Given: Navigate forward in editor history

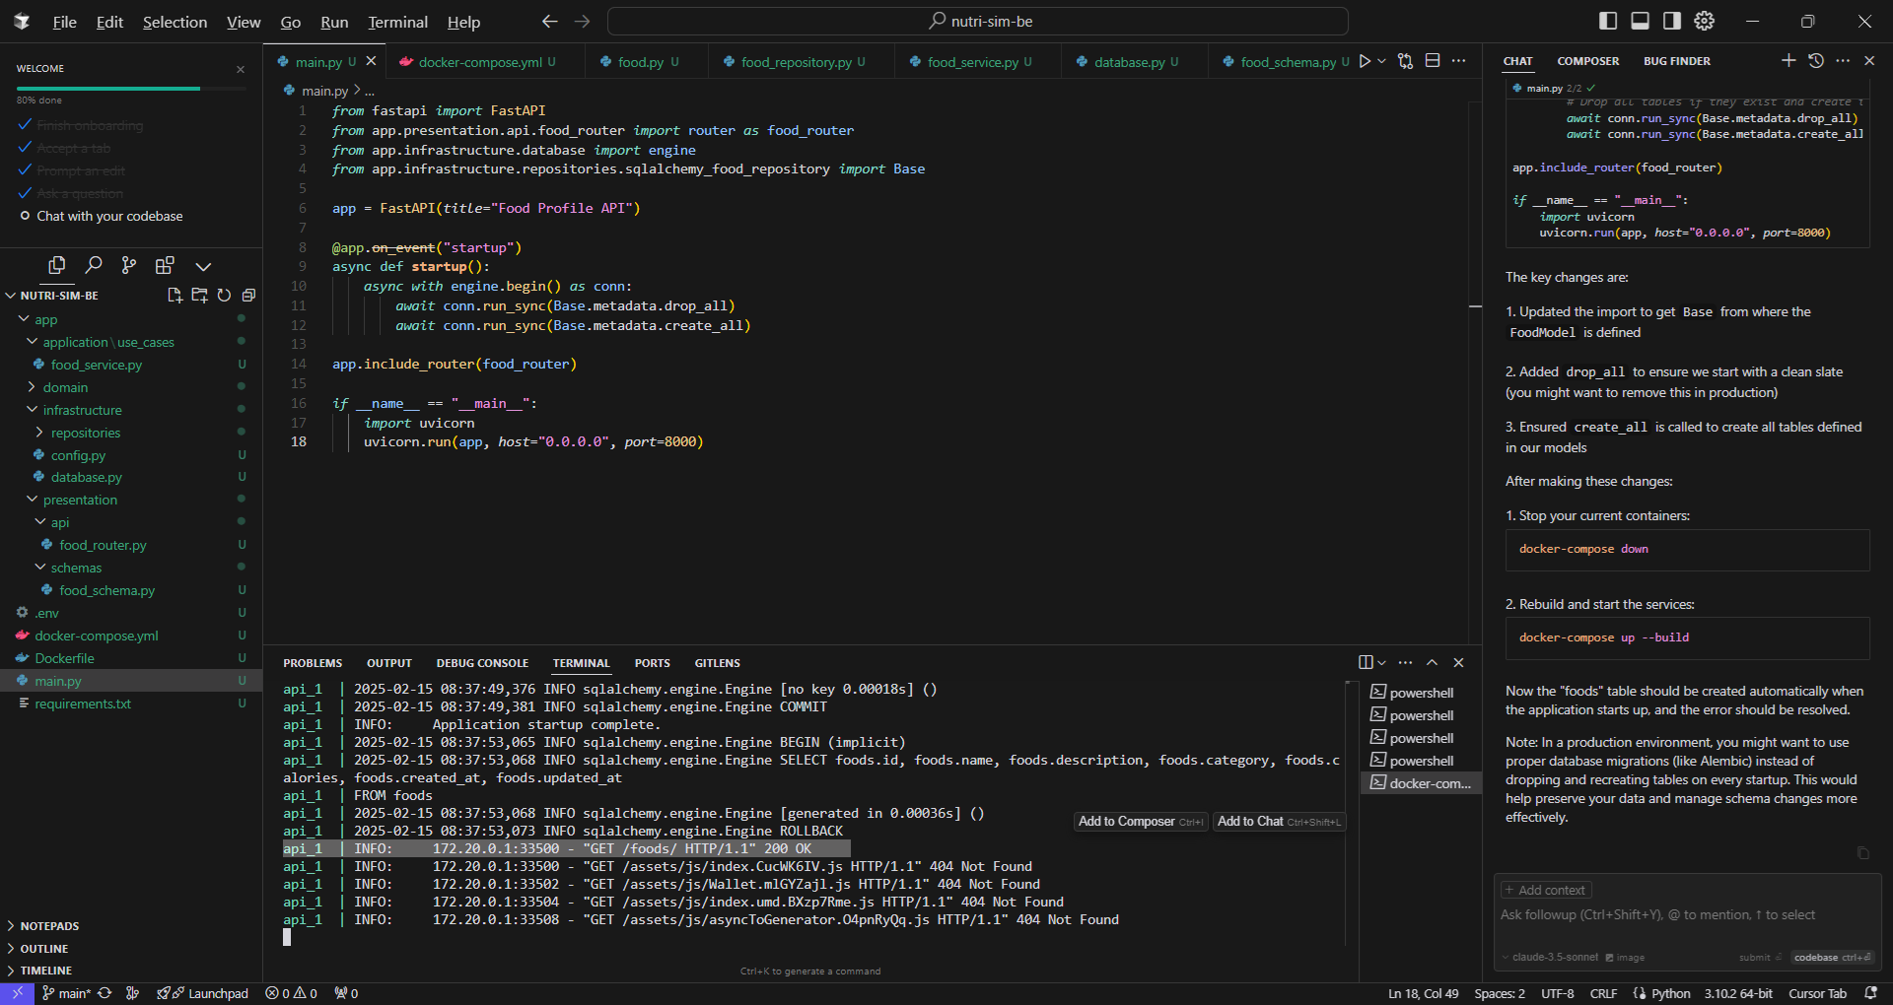Looking at the screenshot, I should (583, 21).
